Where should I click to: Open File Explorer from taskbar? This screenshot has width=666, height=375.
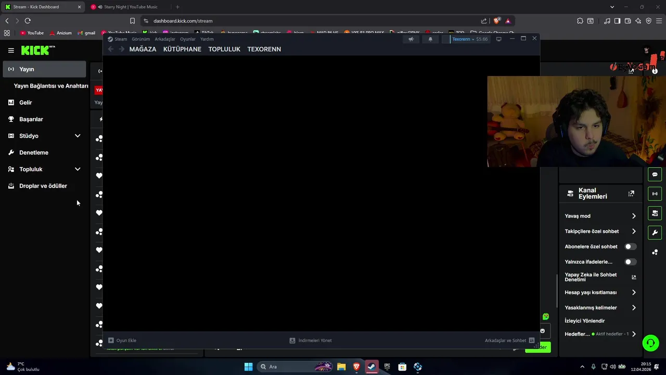pyautogui.click(x=341, y=367)
